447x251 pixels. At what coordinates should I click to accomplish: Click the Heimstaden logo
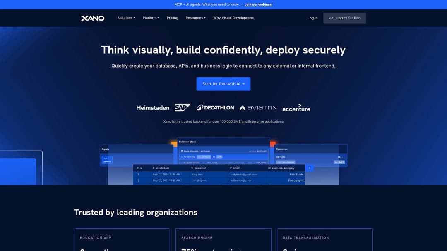tap(153, 108)
